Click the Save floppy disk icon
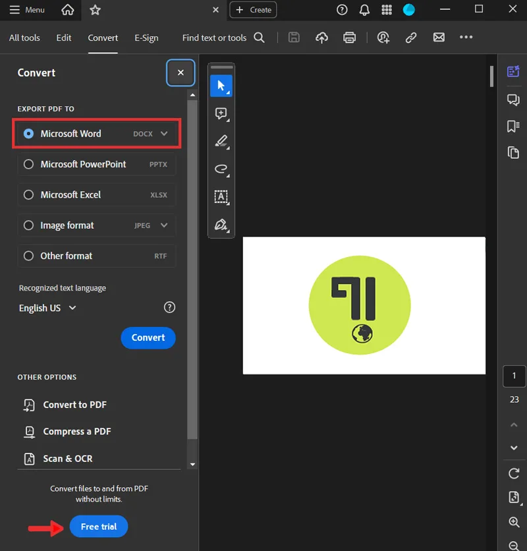This screenshot has width=527, height=551. (294, 38)
